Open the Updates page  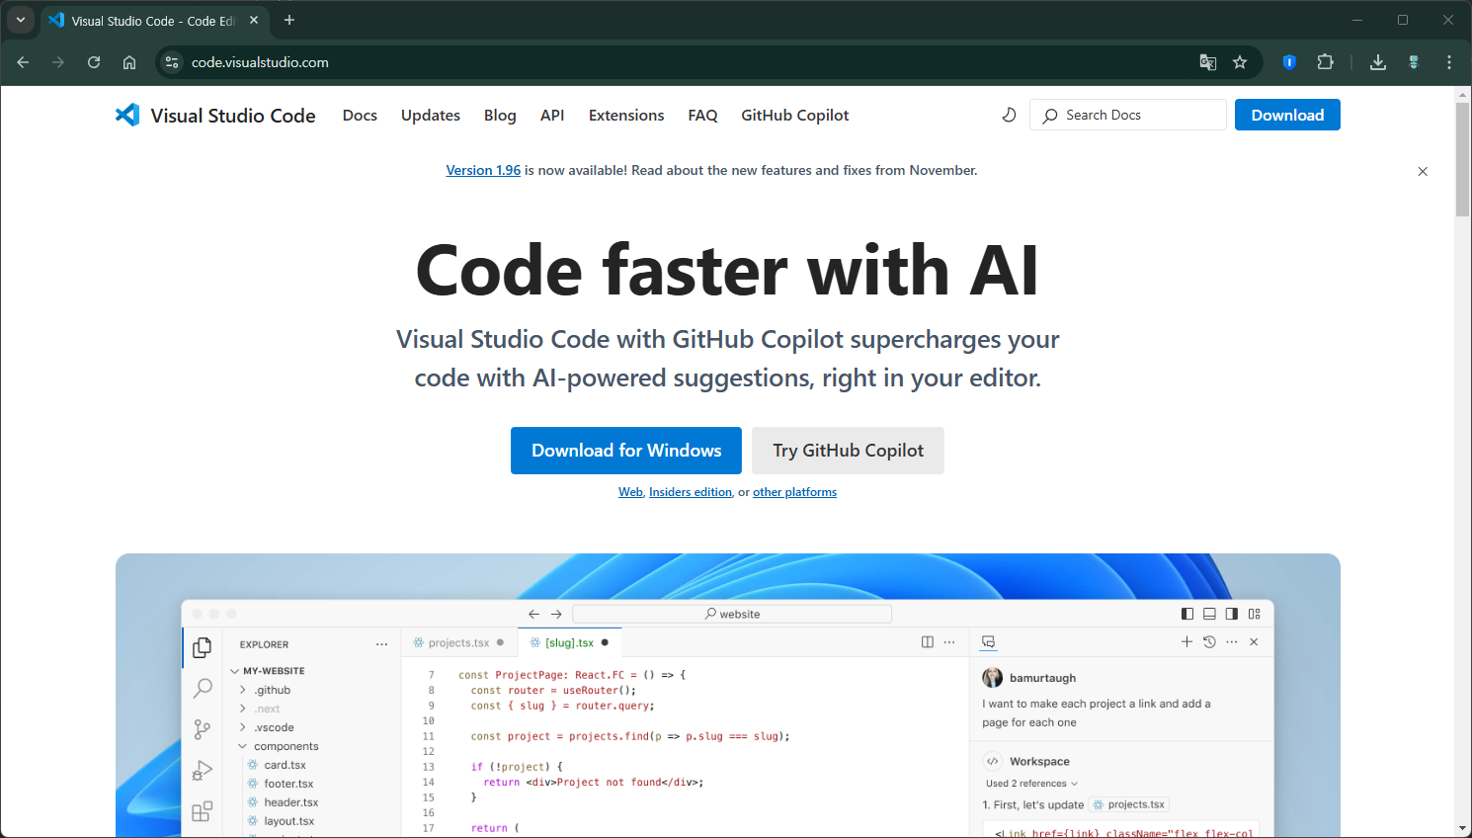click(x=431, y=116)
